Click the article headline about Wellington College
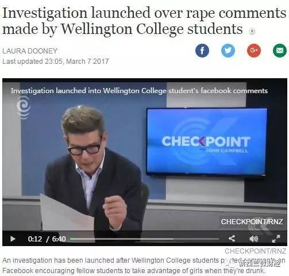Screen dimensions: 289x276 pyautogui.click(x=144, y=21)
